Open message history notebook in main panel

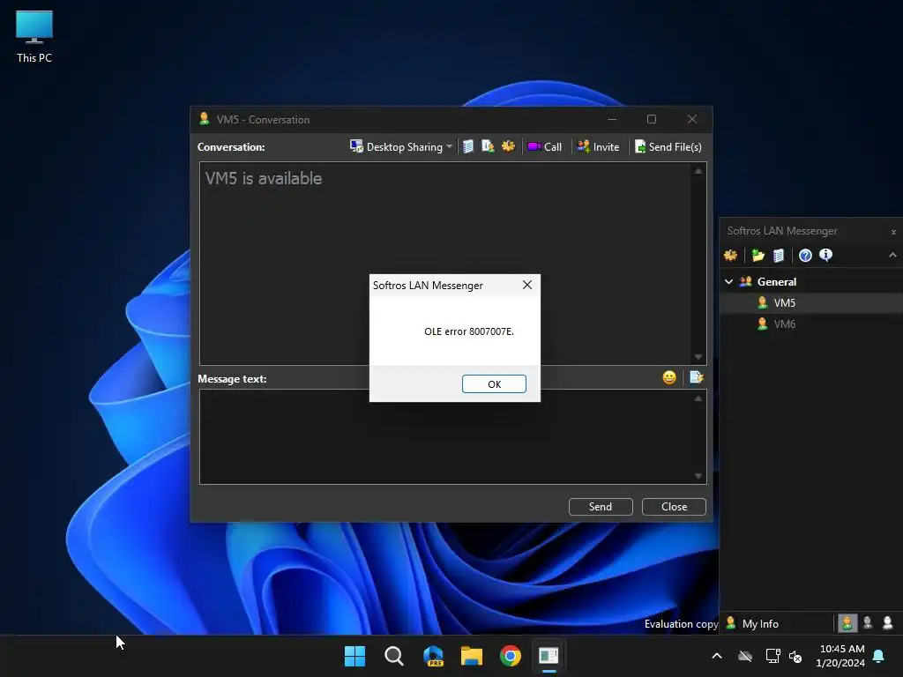(x=779, y=256)
